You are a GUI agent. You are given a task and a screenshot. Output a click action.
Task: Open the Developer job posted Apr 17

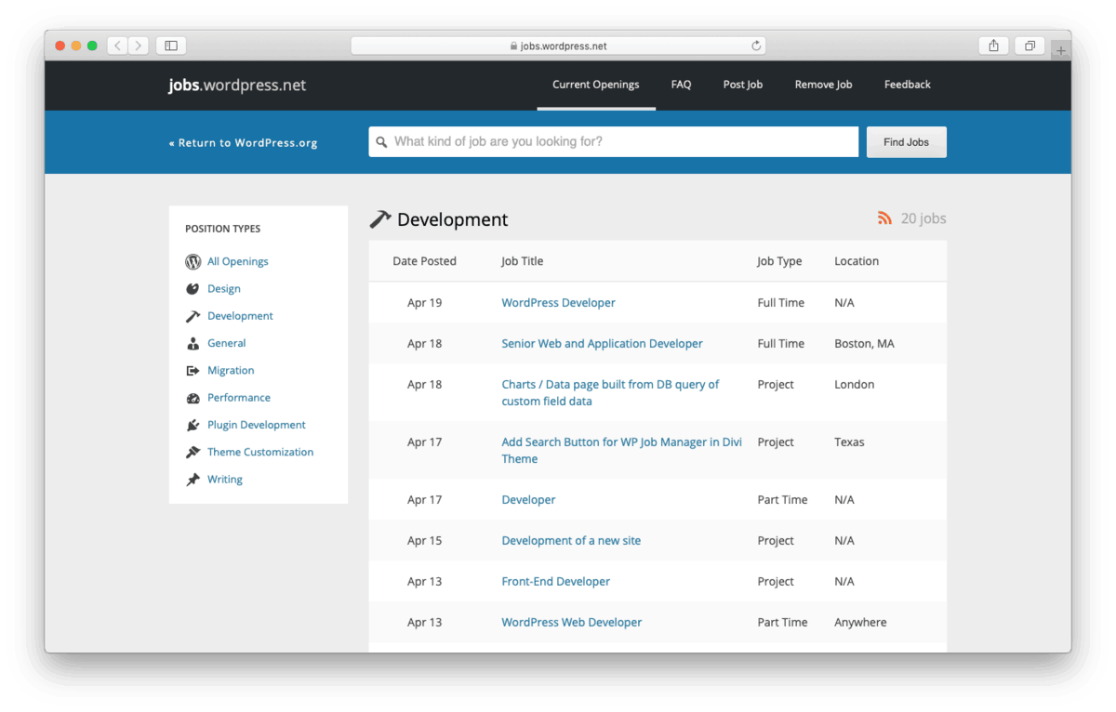tap(528, 500)
